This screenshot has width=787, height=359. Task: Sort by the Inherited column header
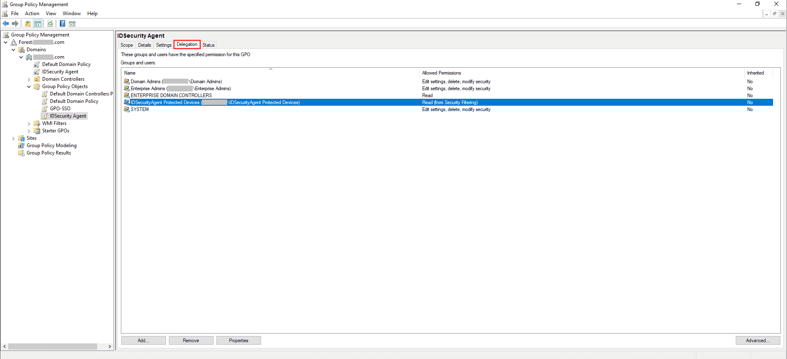(759, 73)
